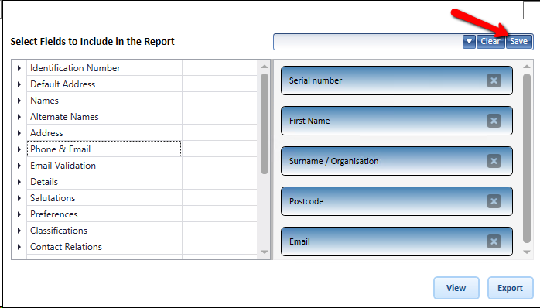Screen dimensions: 540x308
Task: Expand the Salutations group
Action: [19, 198]
